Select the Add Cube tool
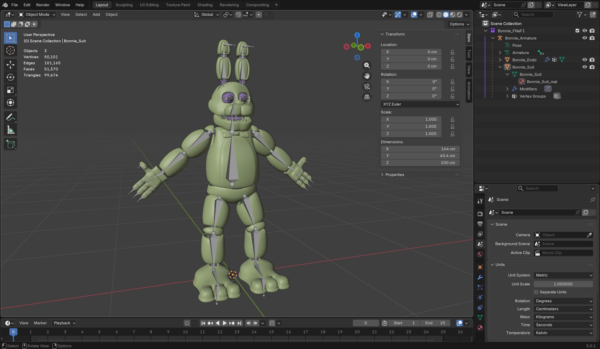The height and width of the screenshot is (349, 600). click(10, 144)
